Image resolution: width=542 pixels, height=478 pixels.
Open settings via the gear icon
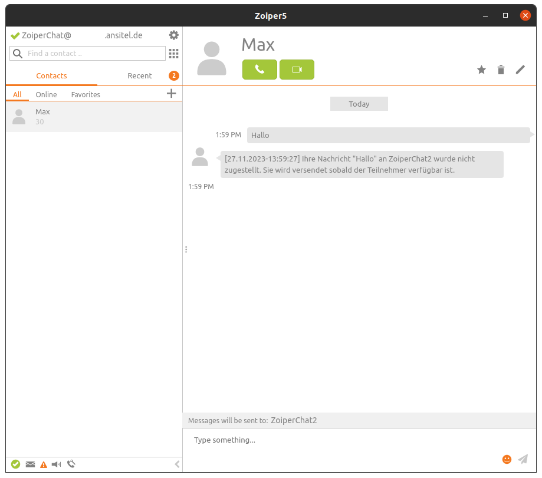(x=173, y=35)
